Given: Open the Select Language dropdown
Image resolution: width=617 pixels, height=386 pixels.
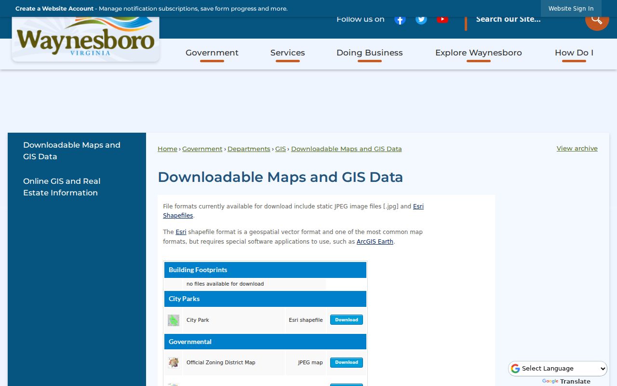Looking at the screenshot, I should (558, 369).
